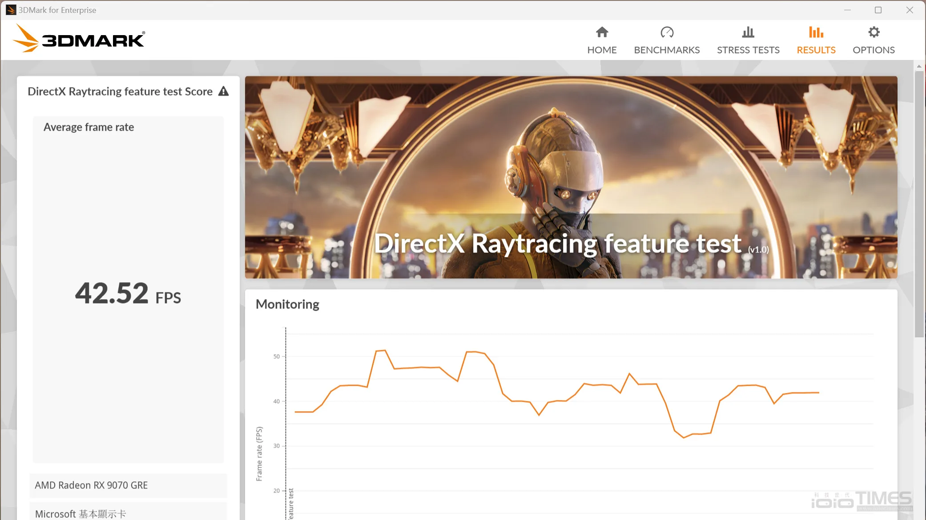Minimize the 3DMark window
The height and width of the screenshot is (520, 926).
(847, 10)
